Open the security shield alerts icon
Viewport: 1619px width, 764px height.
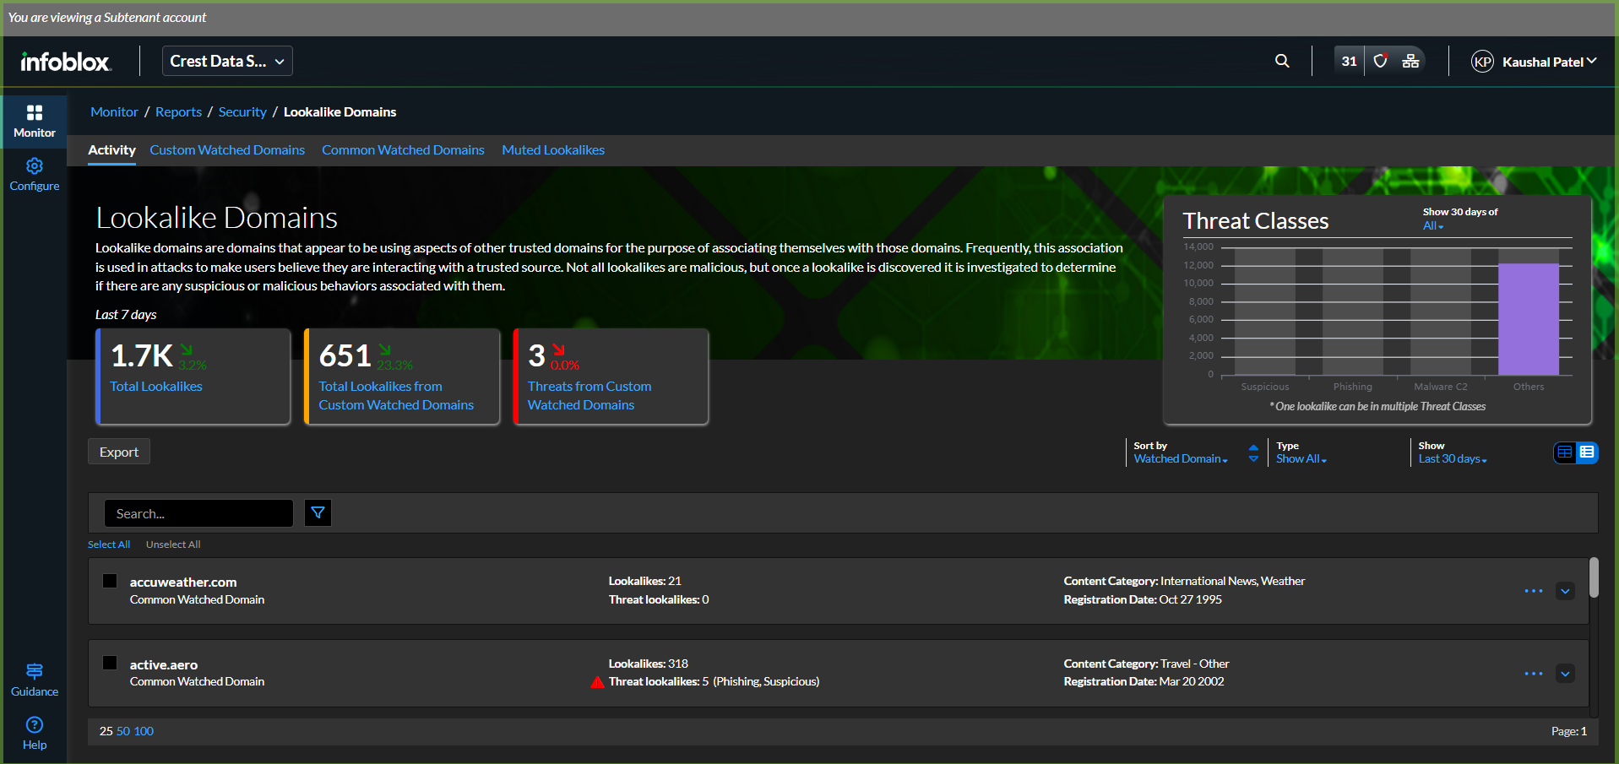tap(1381, 61)
